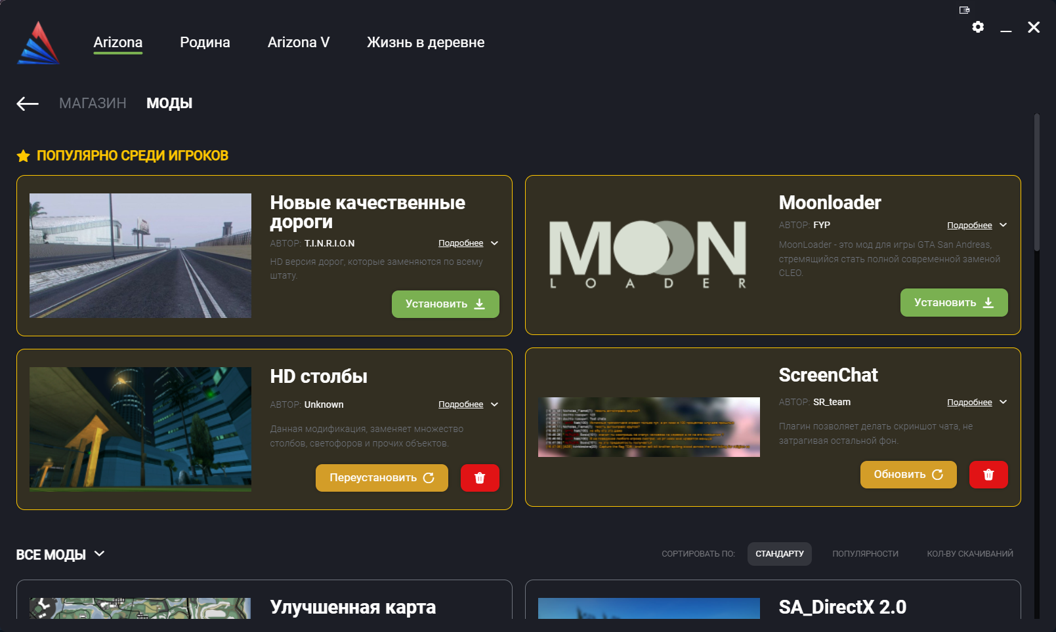The height and width of the screenshot is (632, 1056).
Task: Install the Moonloader mod
Action: click(x=954, y=303)
